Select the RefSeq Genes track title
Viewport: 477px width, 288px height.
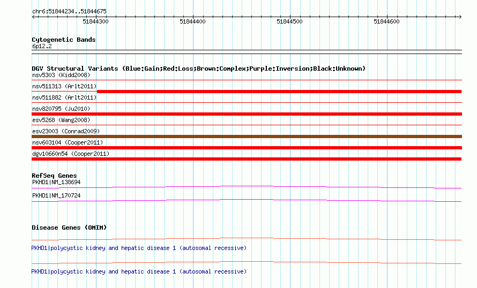54,176
